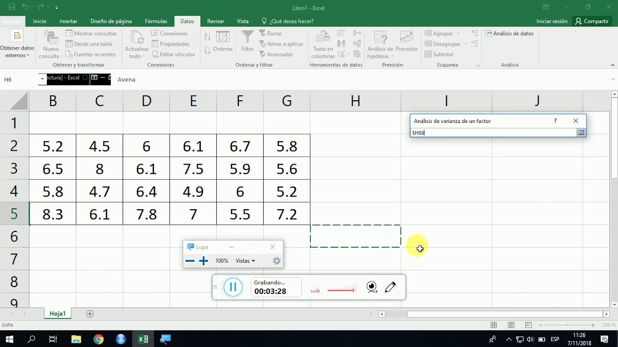
Task: Open Windows Start menu
Action: 10,339
